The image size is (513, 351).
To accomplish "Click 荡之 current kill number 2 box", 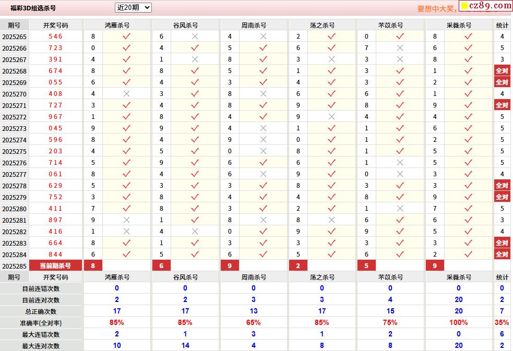I will tap(299, 265).
